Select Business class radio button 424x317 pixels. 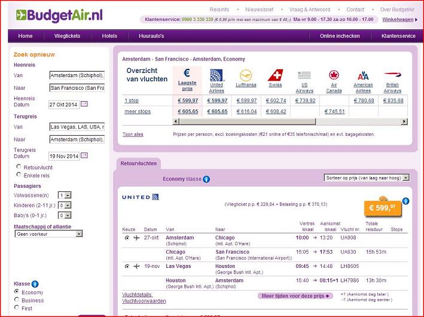(17, 300)
